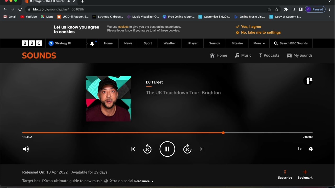This screenshot has width=335, height=188.
Task: Choose No, take me to settings
Action: [x=258, y=32]
